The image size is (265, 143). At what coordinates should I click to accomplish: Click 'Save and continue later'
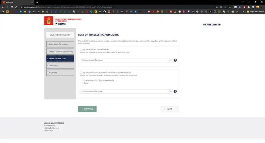(x=60, y=35)
